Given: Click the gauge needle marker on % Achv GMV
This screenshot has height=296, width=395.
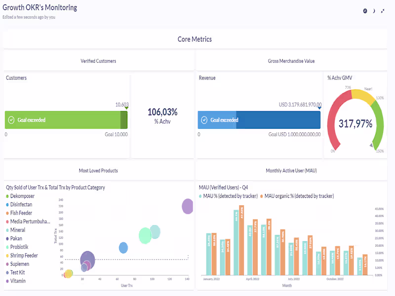Looking at the screenshot, I should tap(371, 145).
